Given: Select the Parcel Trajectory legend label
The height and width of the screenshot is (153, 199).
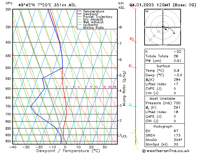Looking at the screenshot, I should click(98, 17).
